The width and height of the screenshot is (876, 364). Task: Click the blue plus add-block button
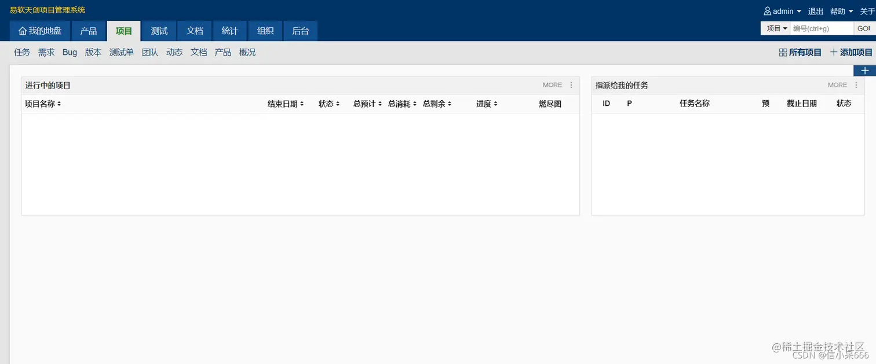point(864,71)
